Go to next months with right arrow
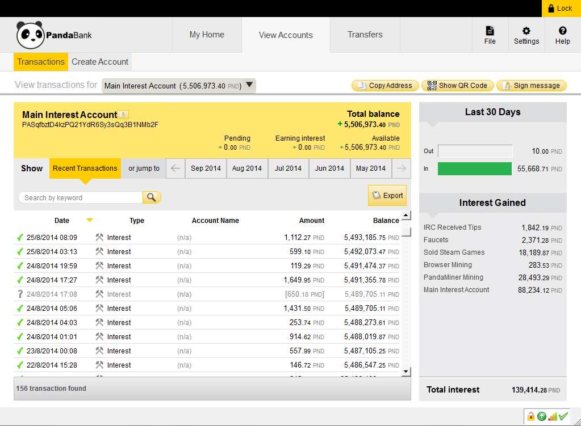The height and width of the screenshot is (426, 581). click(402, 168)
